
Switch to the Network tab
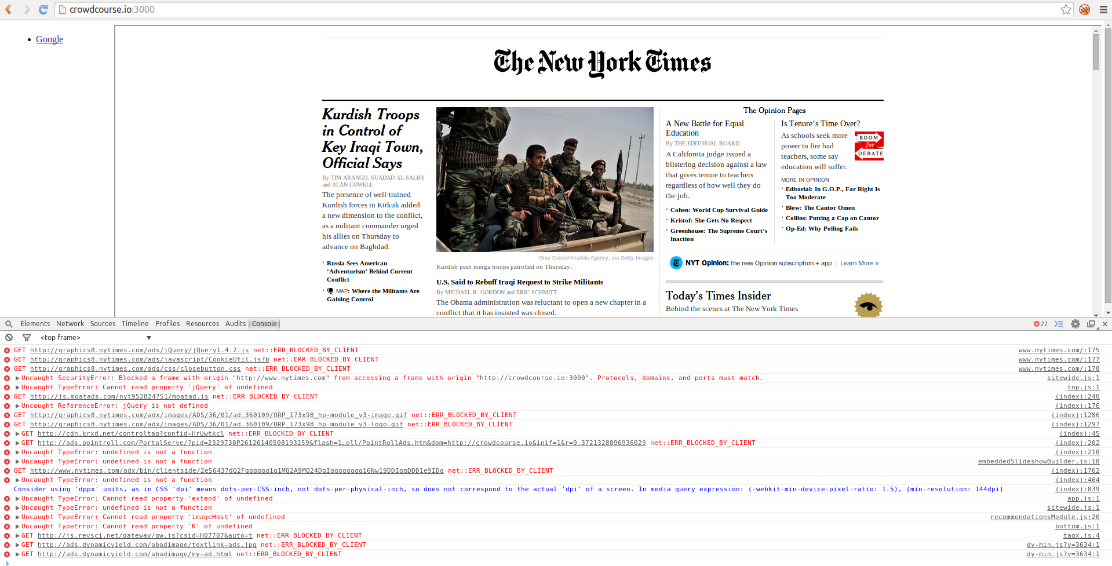click(70, 324)
